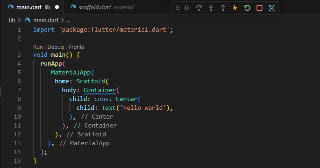This screenshot has height=168, width=320.
Task: Click the const Center text on line 8
Action: click(x=116, y=99)
